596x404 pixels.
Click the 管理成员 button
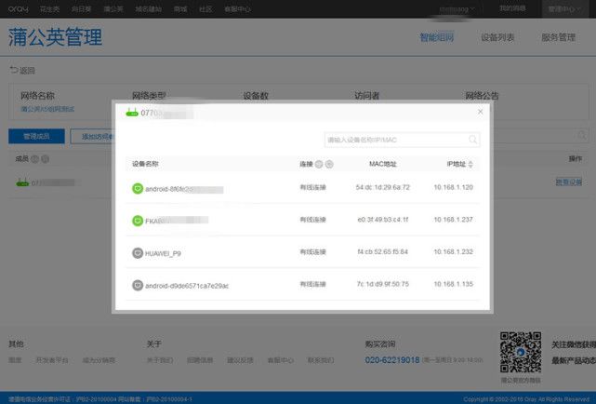tap(36, 137)
